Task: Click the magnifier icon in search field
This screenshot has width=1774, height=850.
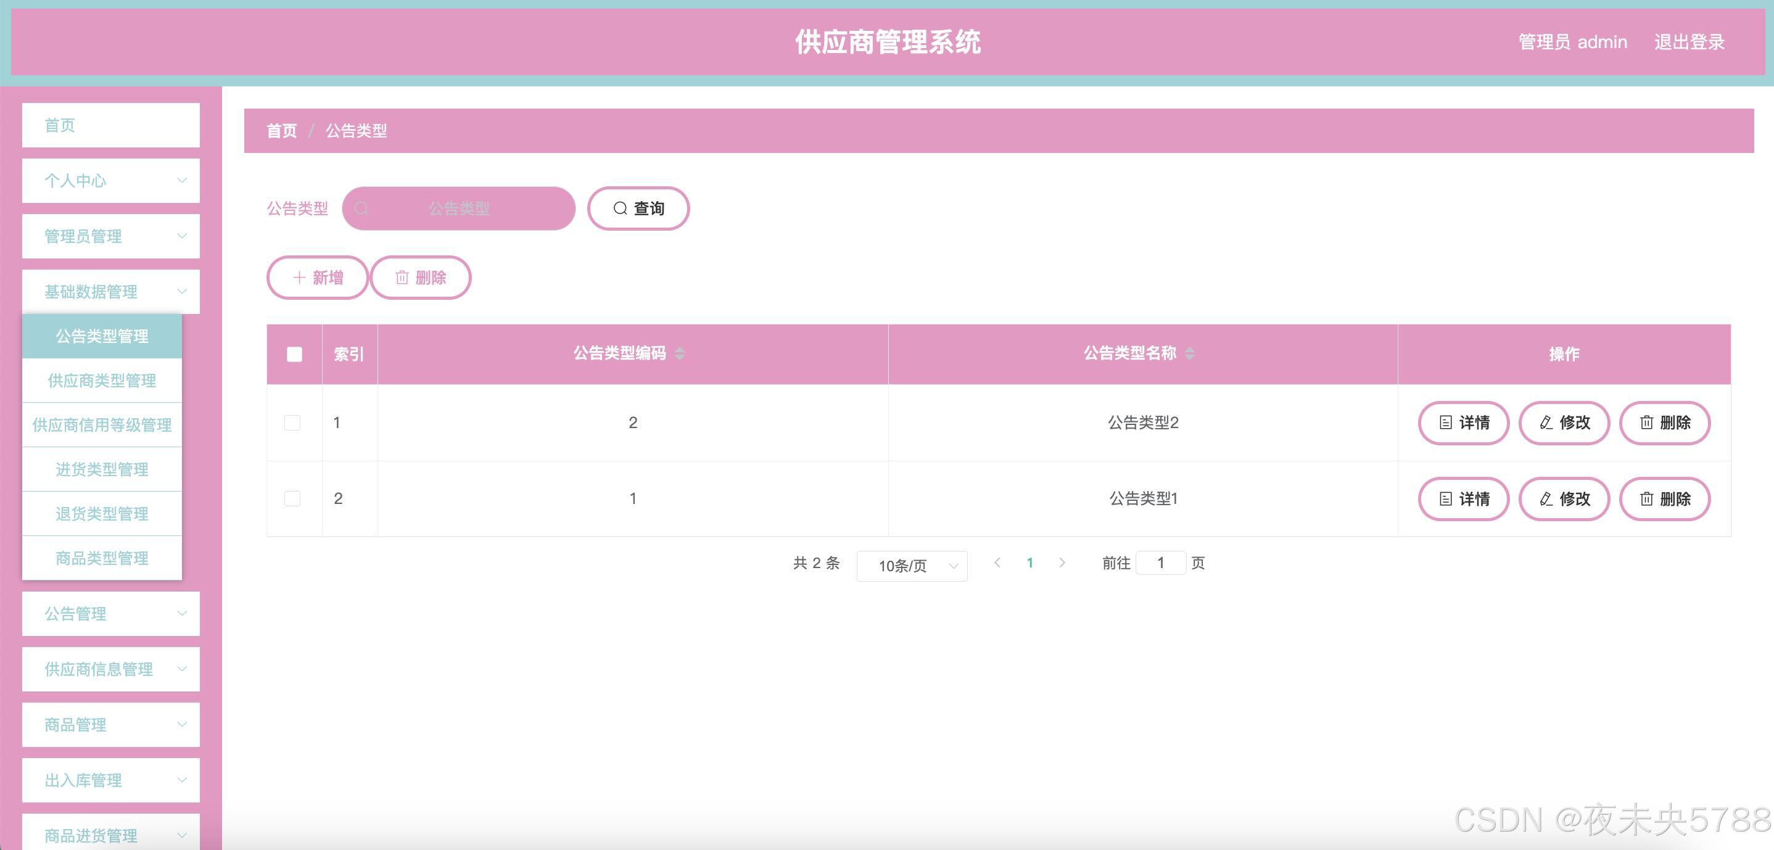Action: pos(361,208)
